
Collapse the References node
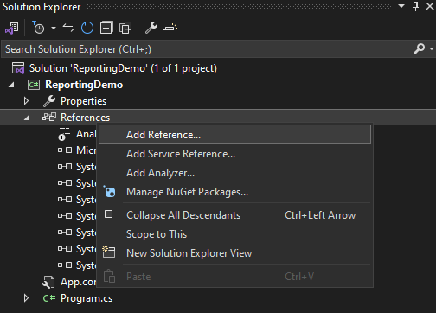click(x=27, y=118)
